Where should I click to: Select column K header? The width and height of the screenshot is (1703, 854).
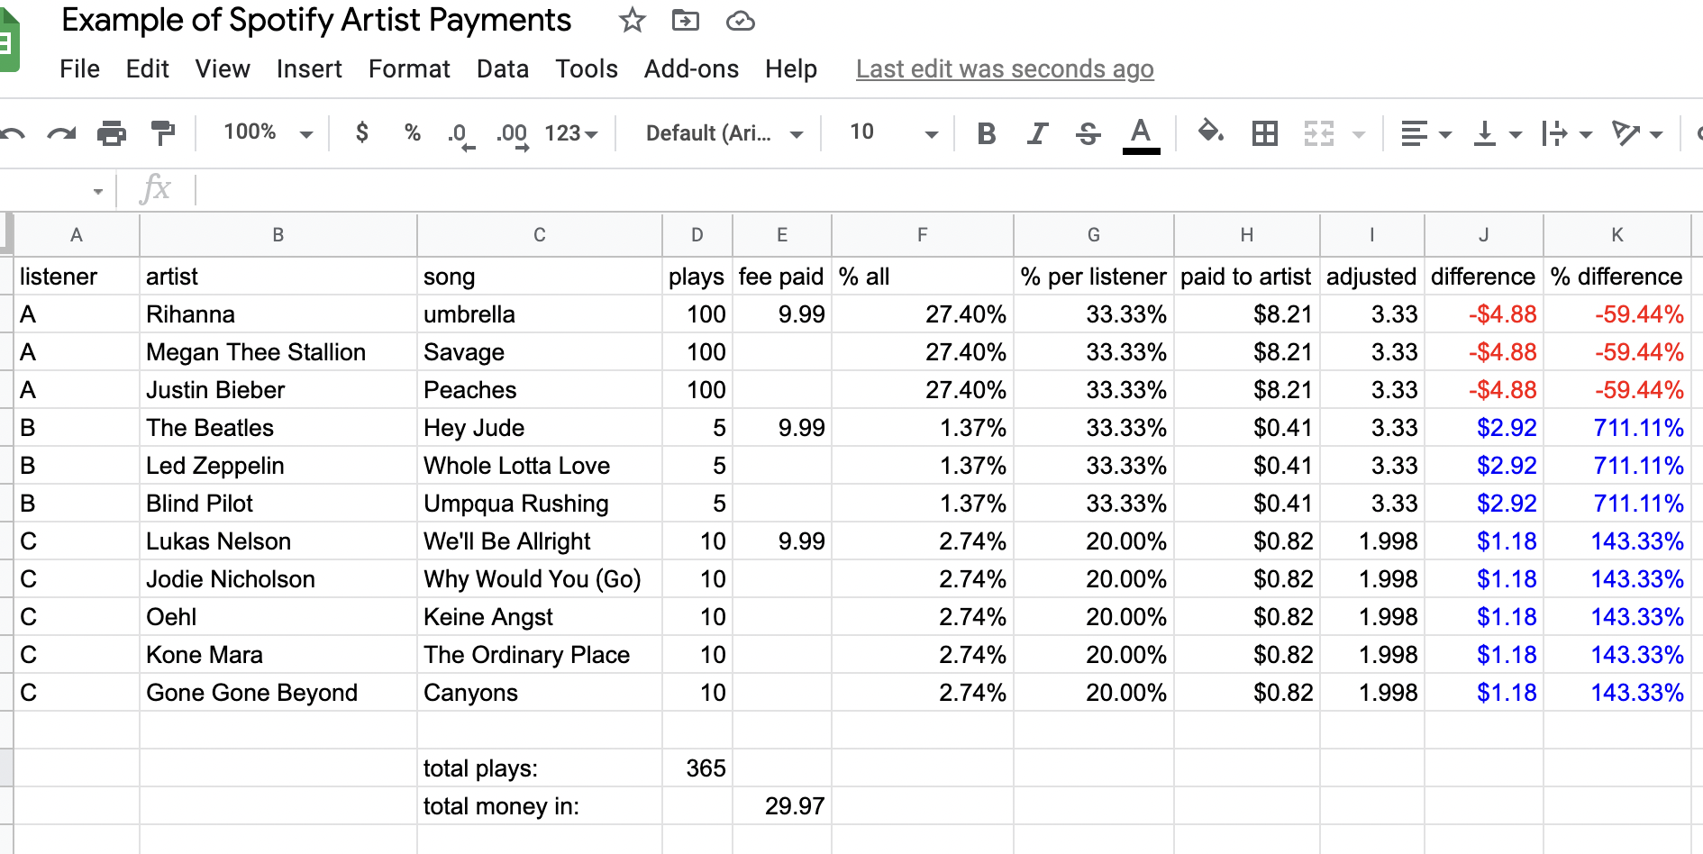(x=1617, y=235)
